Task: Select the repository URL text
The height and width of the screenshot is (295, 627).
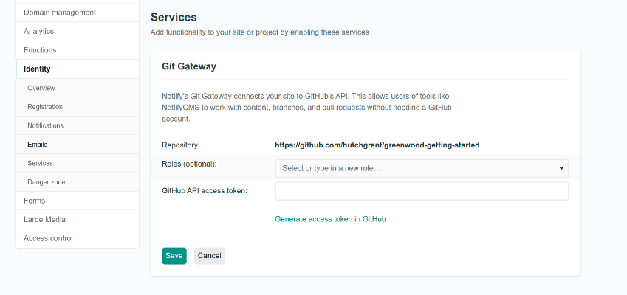Action: click(x=377, y=145)
